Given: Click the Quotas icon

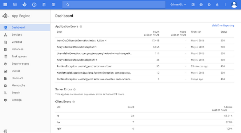Looking at the screenshot, I should (6, 71).
